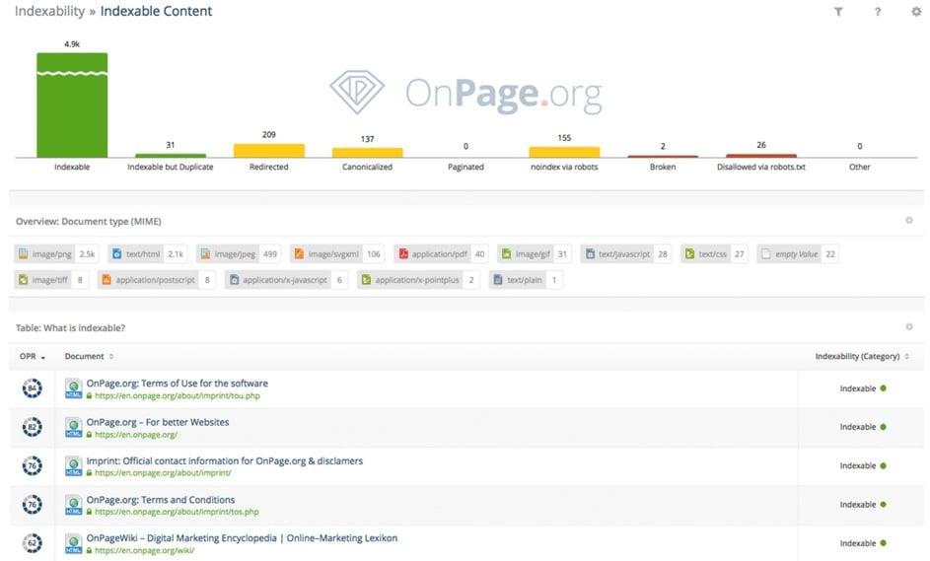Image resolution: width=930 pixels, height=561 pixels.
Task: Click the Other chart label
Action: (859, 167)
